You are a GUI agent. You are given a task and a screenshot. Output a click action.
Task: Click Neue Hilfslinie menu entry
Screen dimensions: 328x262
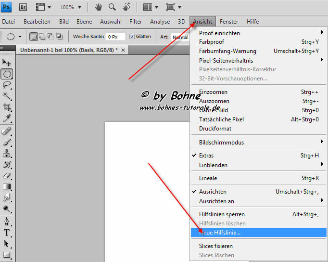point(220,233)
